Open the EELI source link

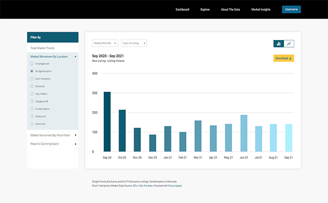[135, 186]
